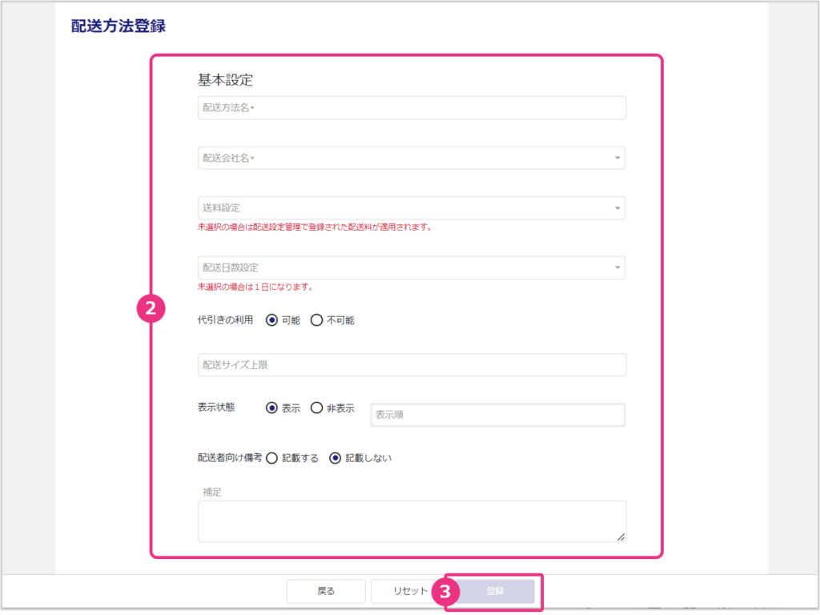Click inside the 補足 text area
Viewport: 820px width, 615px height.
412,521
